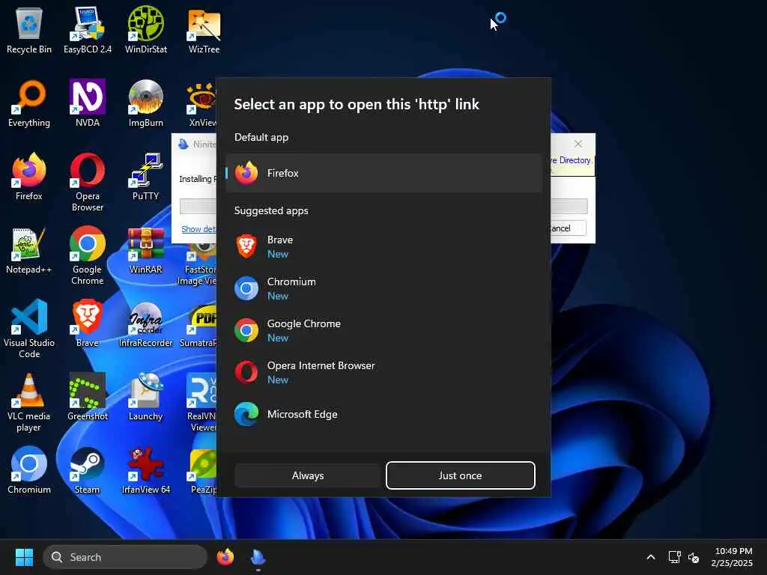
Task: Click the Just once button
Action: (461, 475)
